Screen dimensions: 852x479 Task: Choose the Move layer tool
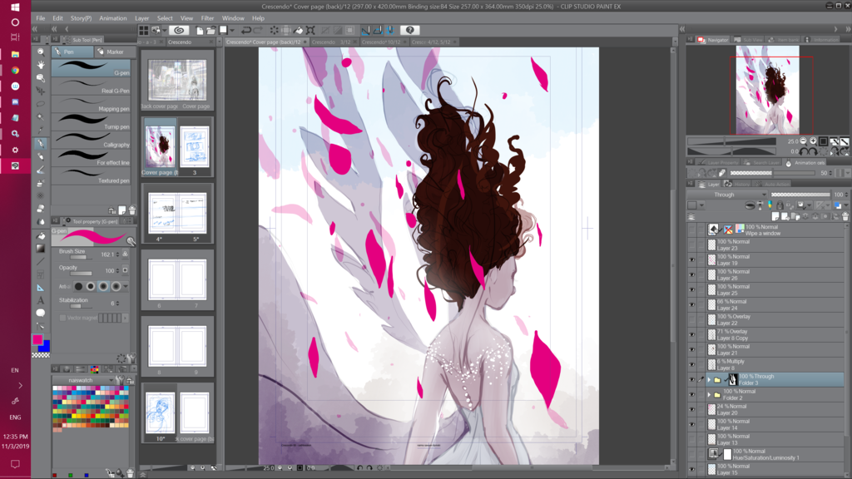point(41,91)
